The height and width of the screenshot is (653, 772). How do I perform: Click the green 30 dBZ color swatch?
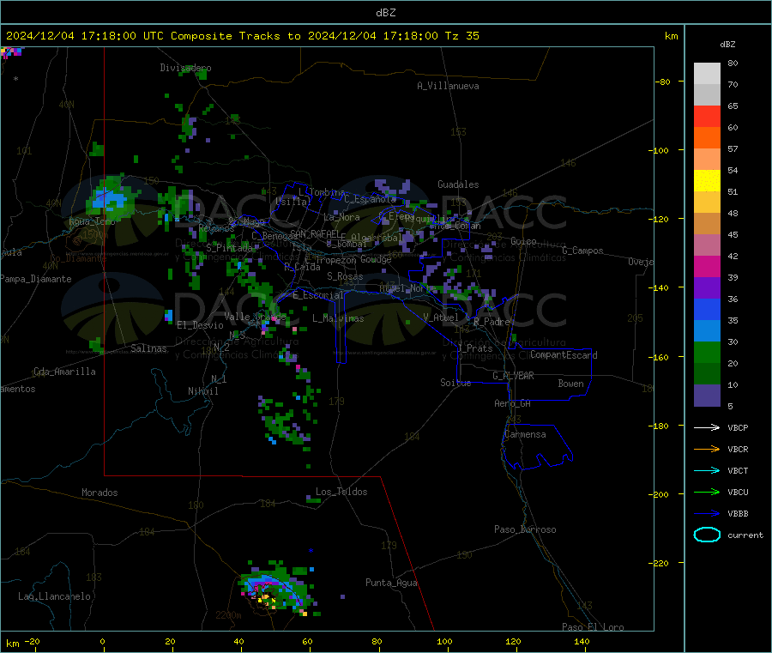pos(707,352)
